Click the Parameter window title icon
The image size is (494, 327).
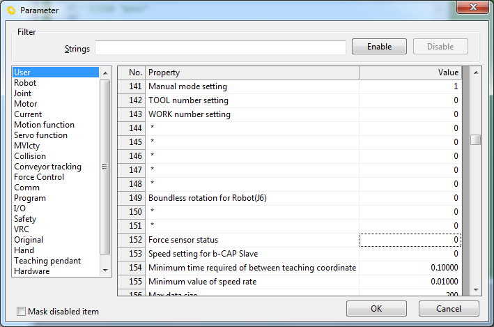(10, 10)
